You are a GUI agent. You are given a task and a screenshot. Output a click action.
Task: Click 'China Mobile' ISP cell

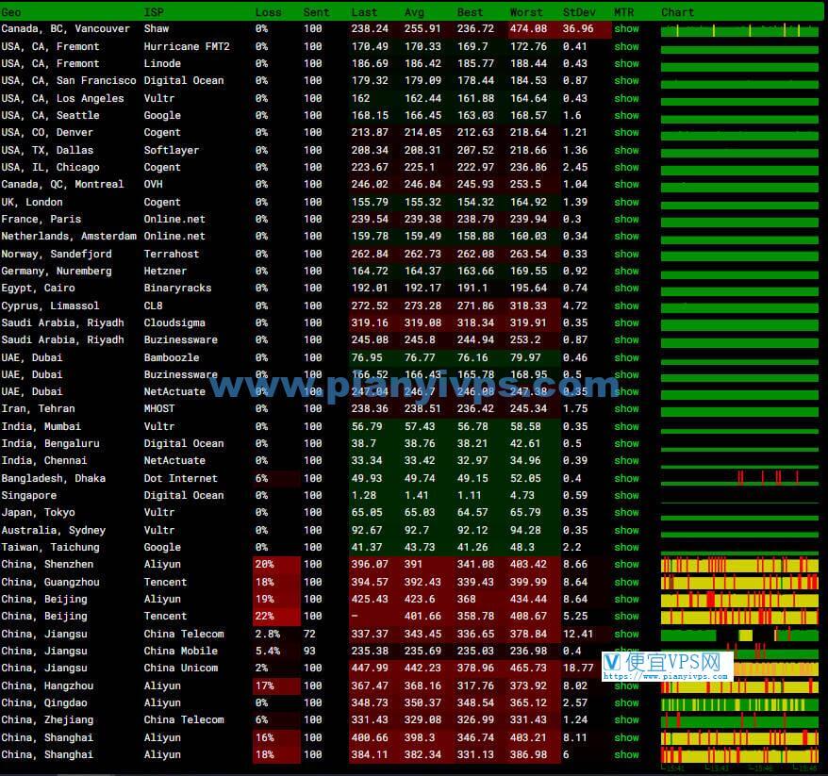(181, 651)
